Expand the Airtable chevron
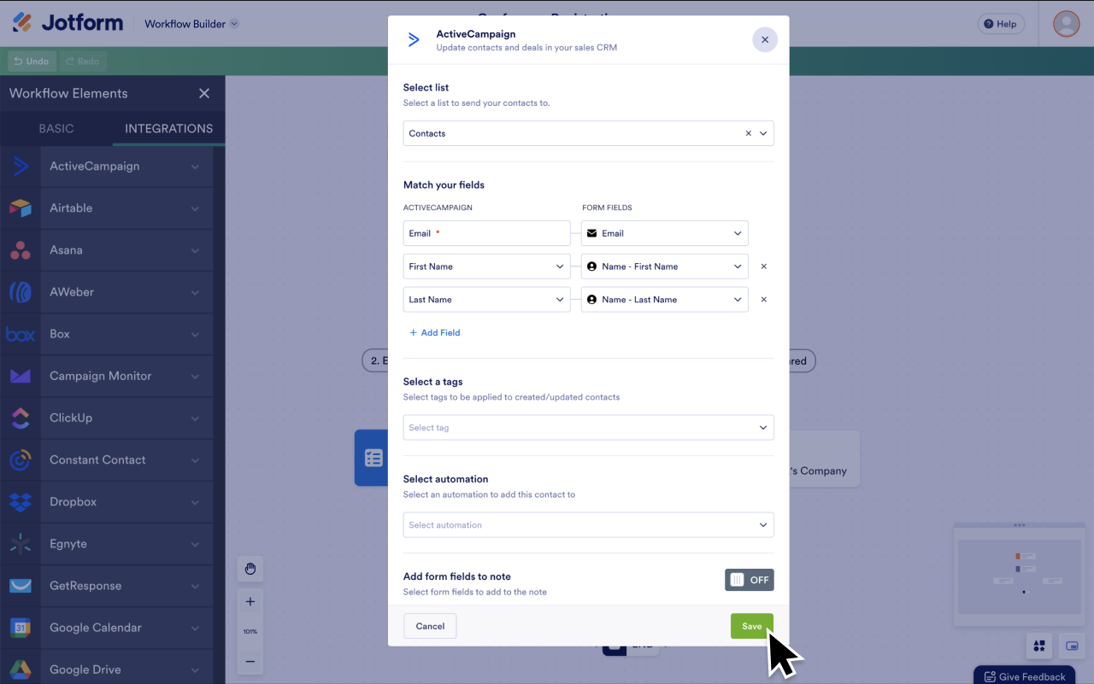Image resolution: width=1094 pixels, height=684 pixels. pyautogui.click(x=195, y=208)
